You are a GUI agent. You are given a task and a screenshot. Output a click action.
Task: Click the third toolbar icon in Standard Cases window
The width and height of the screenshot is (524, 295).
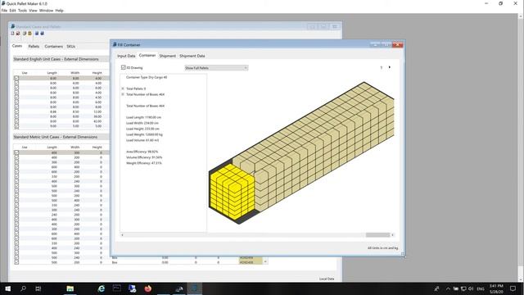point(25,34)
